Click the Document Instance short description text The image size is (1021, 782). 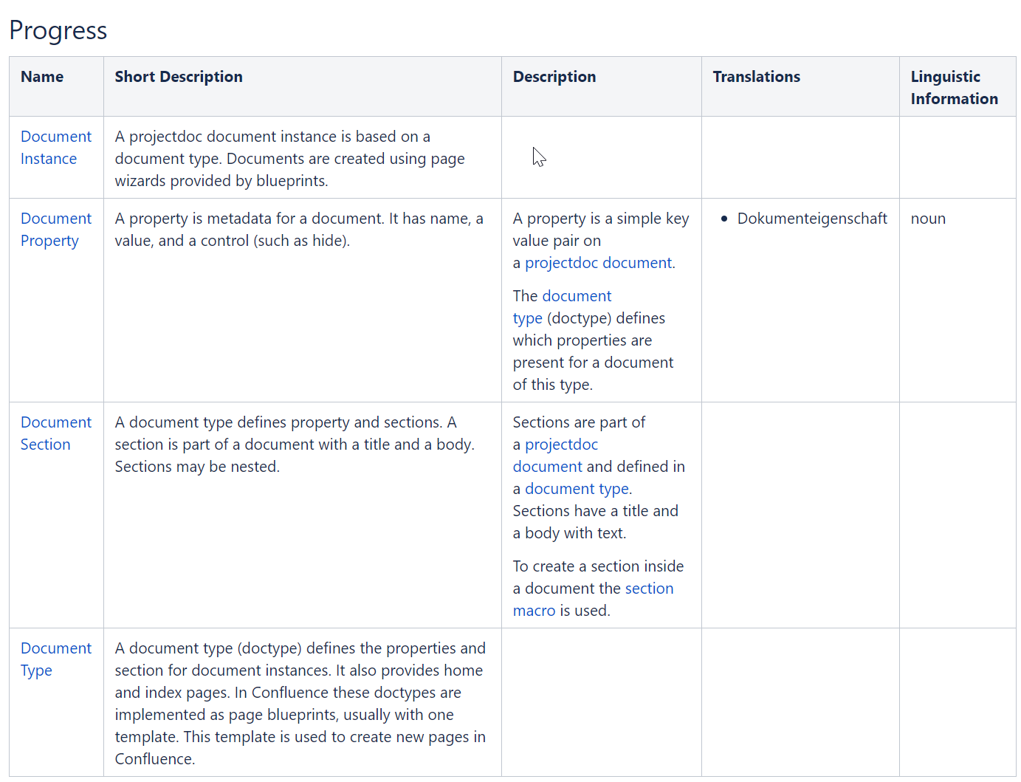pyautogui.click(x=289, y=159)
